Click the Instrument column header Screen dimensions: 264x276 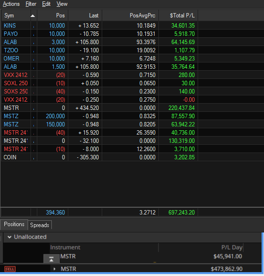pyautogui.click(x=65, y=247)
